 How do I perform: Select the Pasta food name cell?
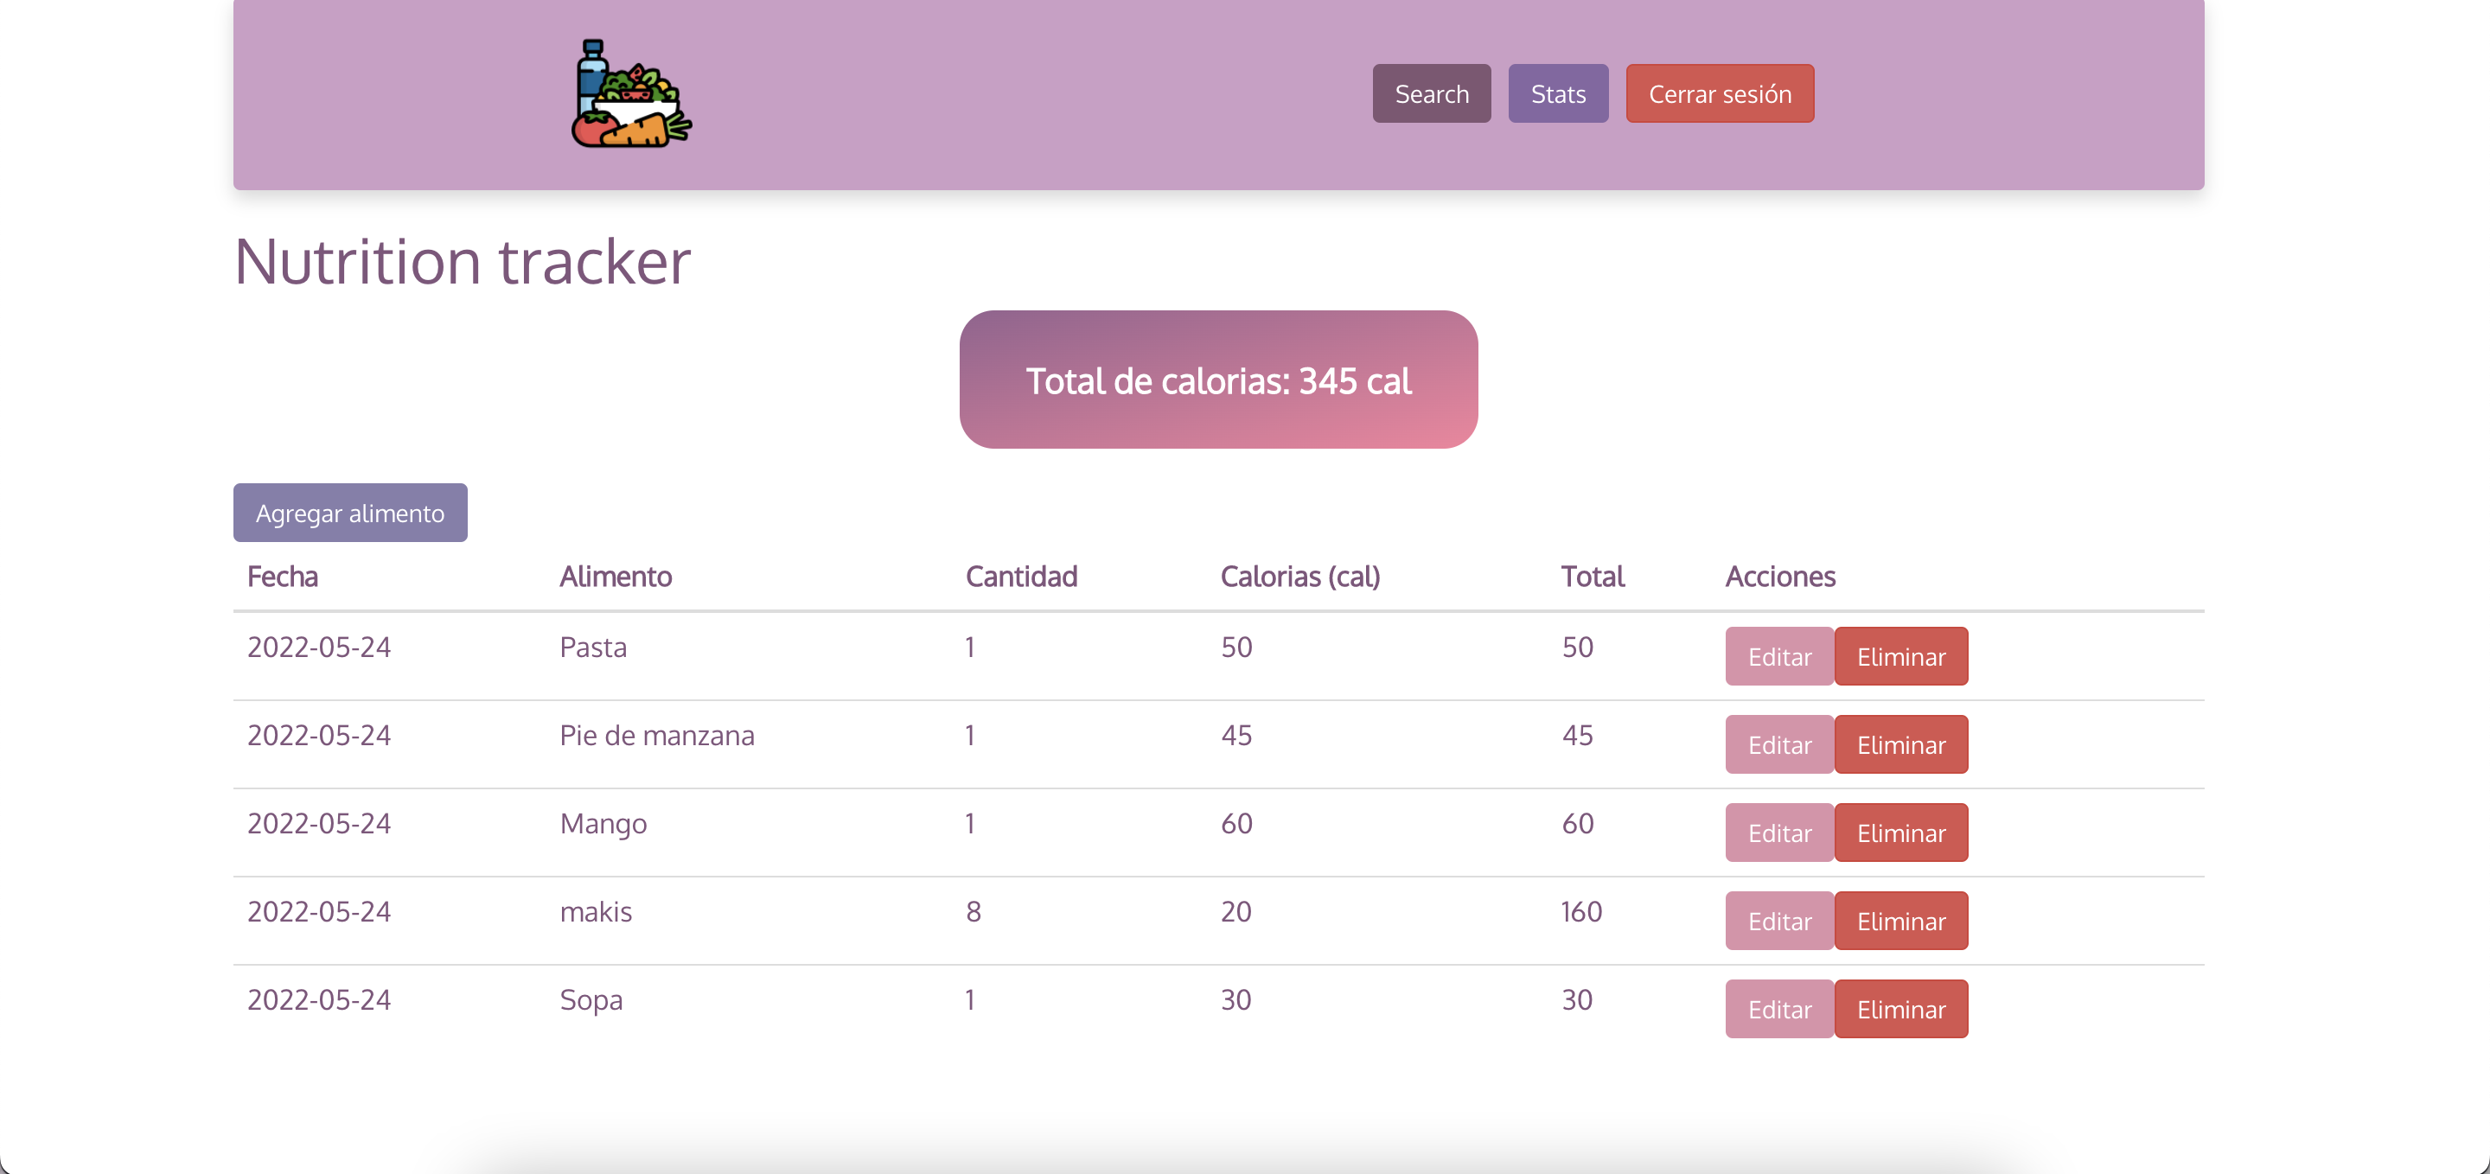pos(593,648)
